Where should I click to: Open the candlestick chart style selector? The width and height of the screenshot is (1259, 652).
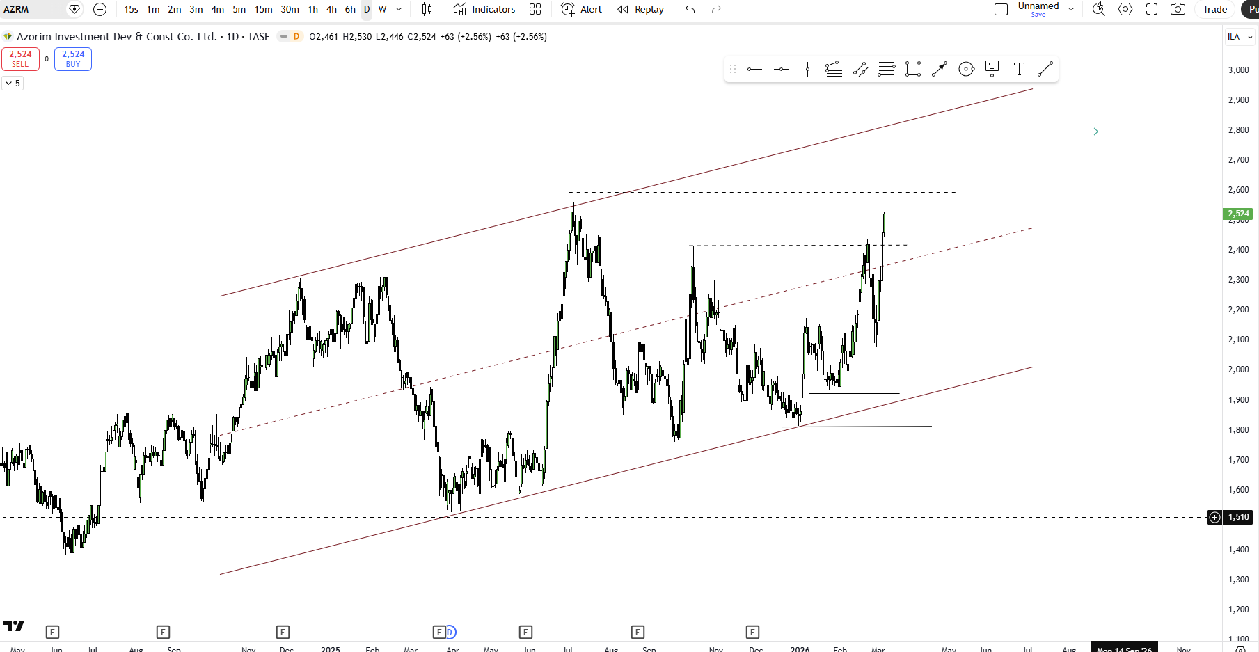(x=427, y=9)
